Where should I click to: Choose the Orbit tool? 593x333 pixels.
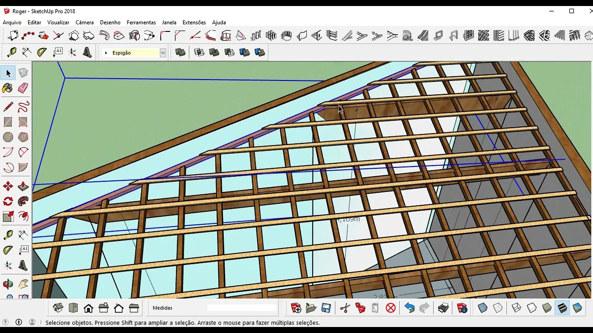click(8, 284)
